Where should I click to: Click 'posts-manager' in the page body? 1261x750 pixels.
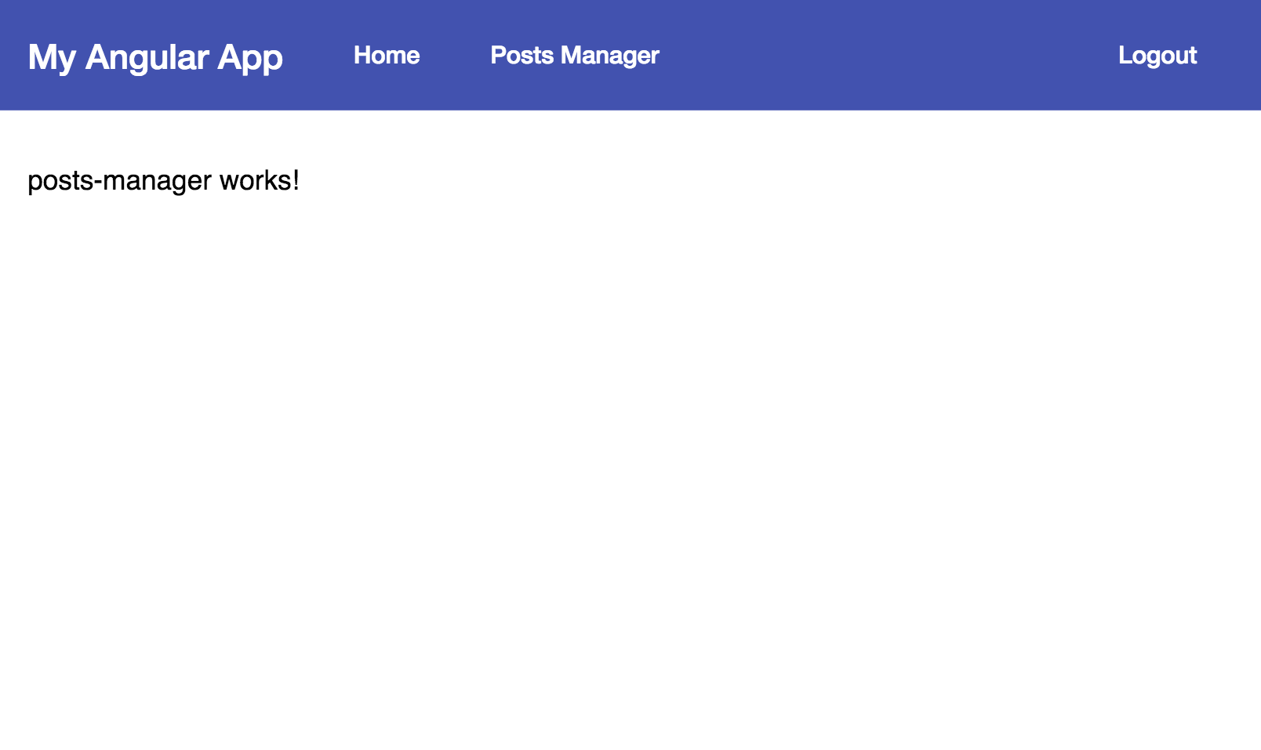click(119, 181)
